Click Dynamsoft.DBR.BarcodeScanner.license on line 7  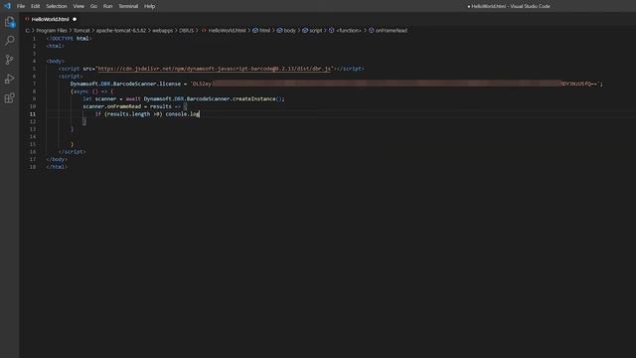pos(125,84)
